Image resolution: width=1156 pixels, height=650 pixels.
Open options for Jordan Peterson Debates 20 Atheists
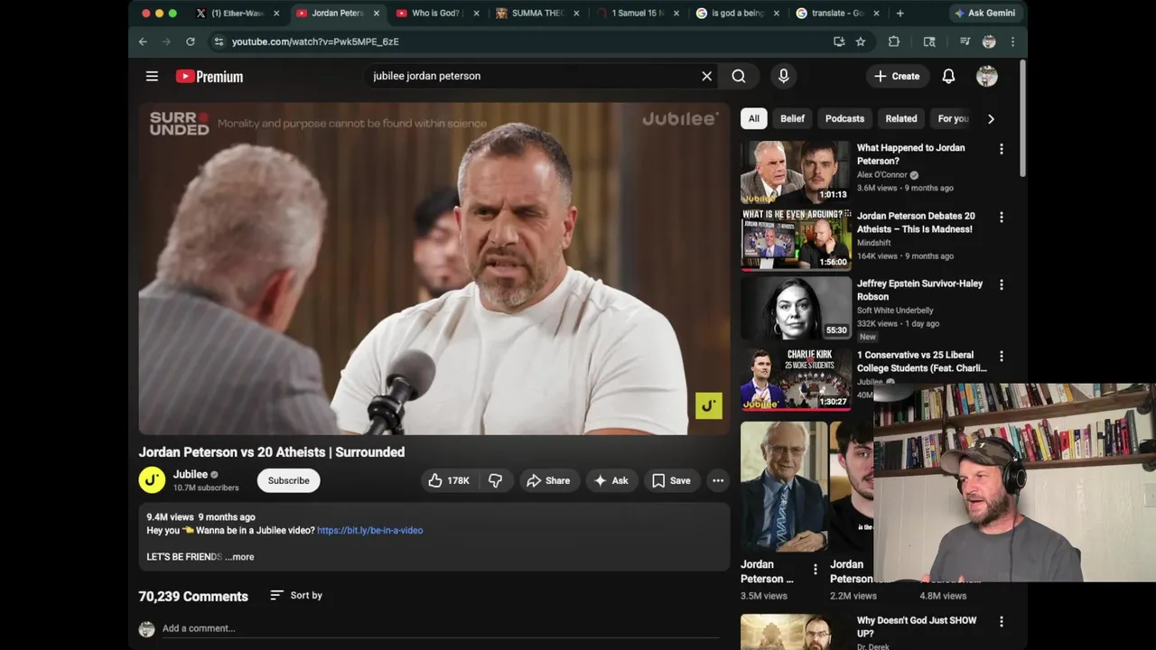click(x=1001, y=218)
